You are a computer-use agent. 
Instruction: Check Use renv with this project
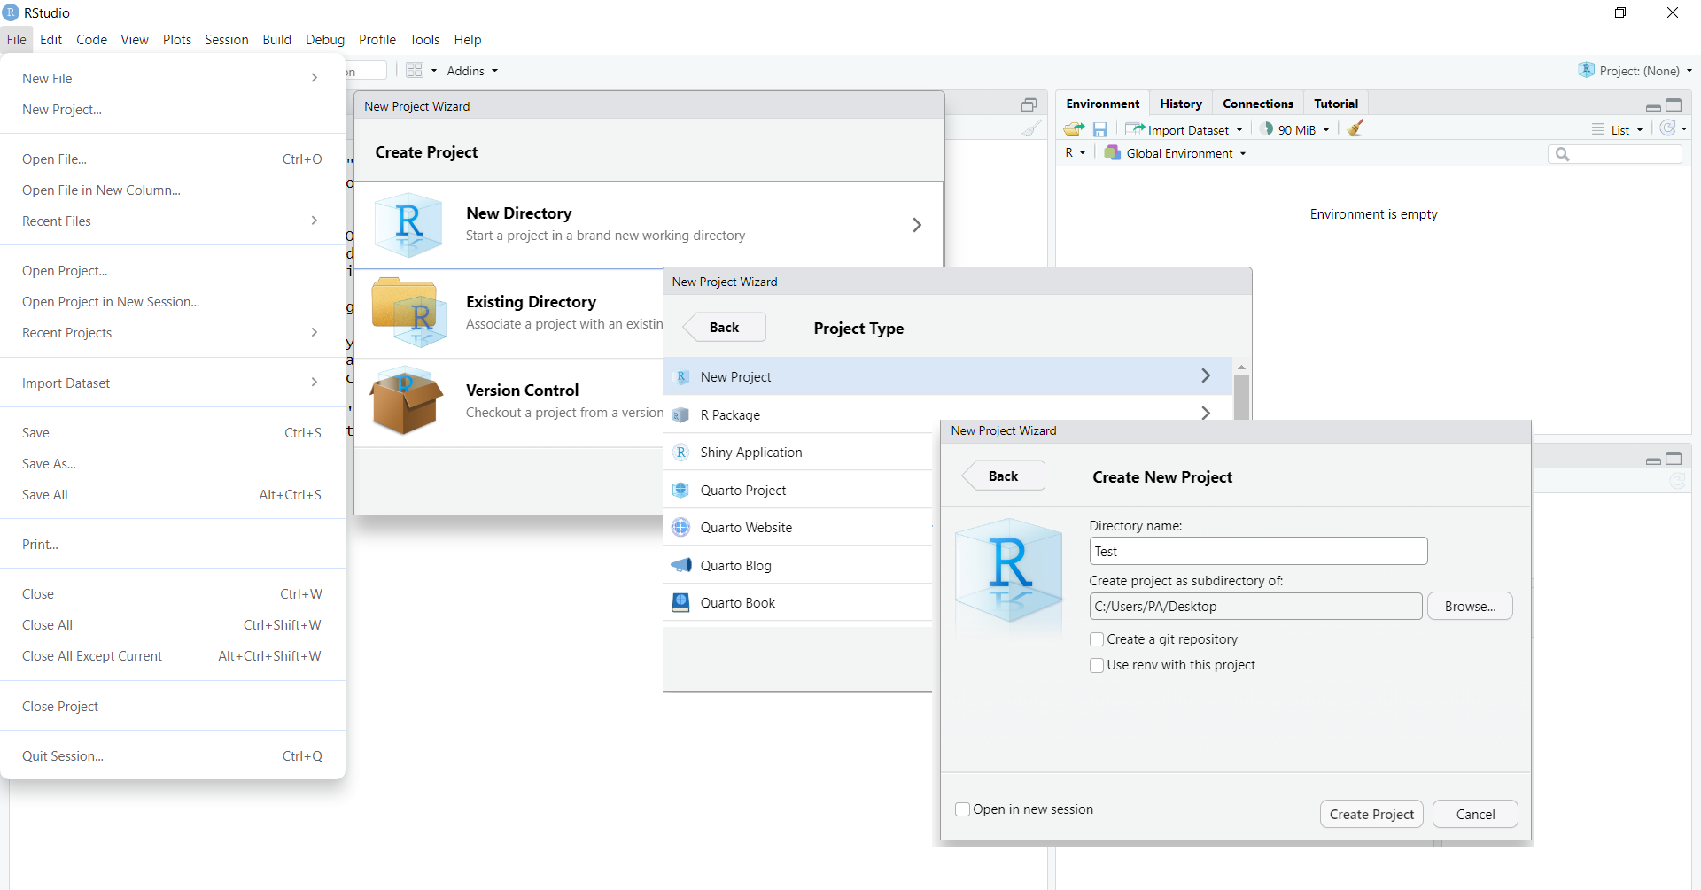click(x=1097, y=665)
